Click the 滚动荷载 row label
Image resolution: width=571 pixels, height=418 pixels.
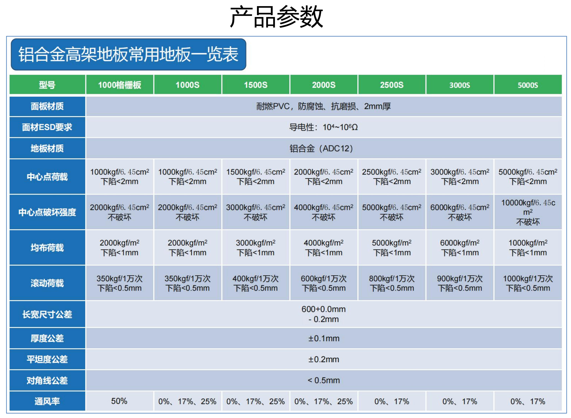tap(47, 283)
